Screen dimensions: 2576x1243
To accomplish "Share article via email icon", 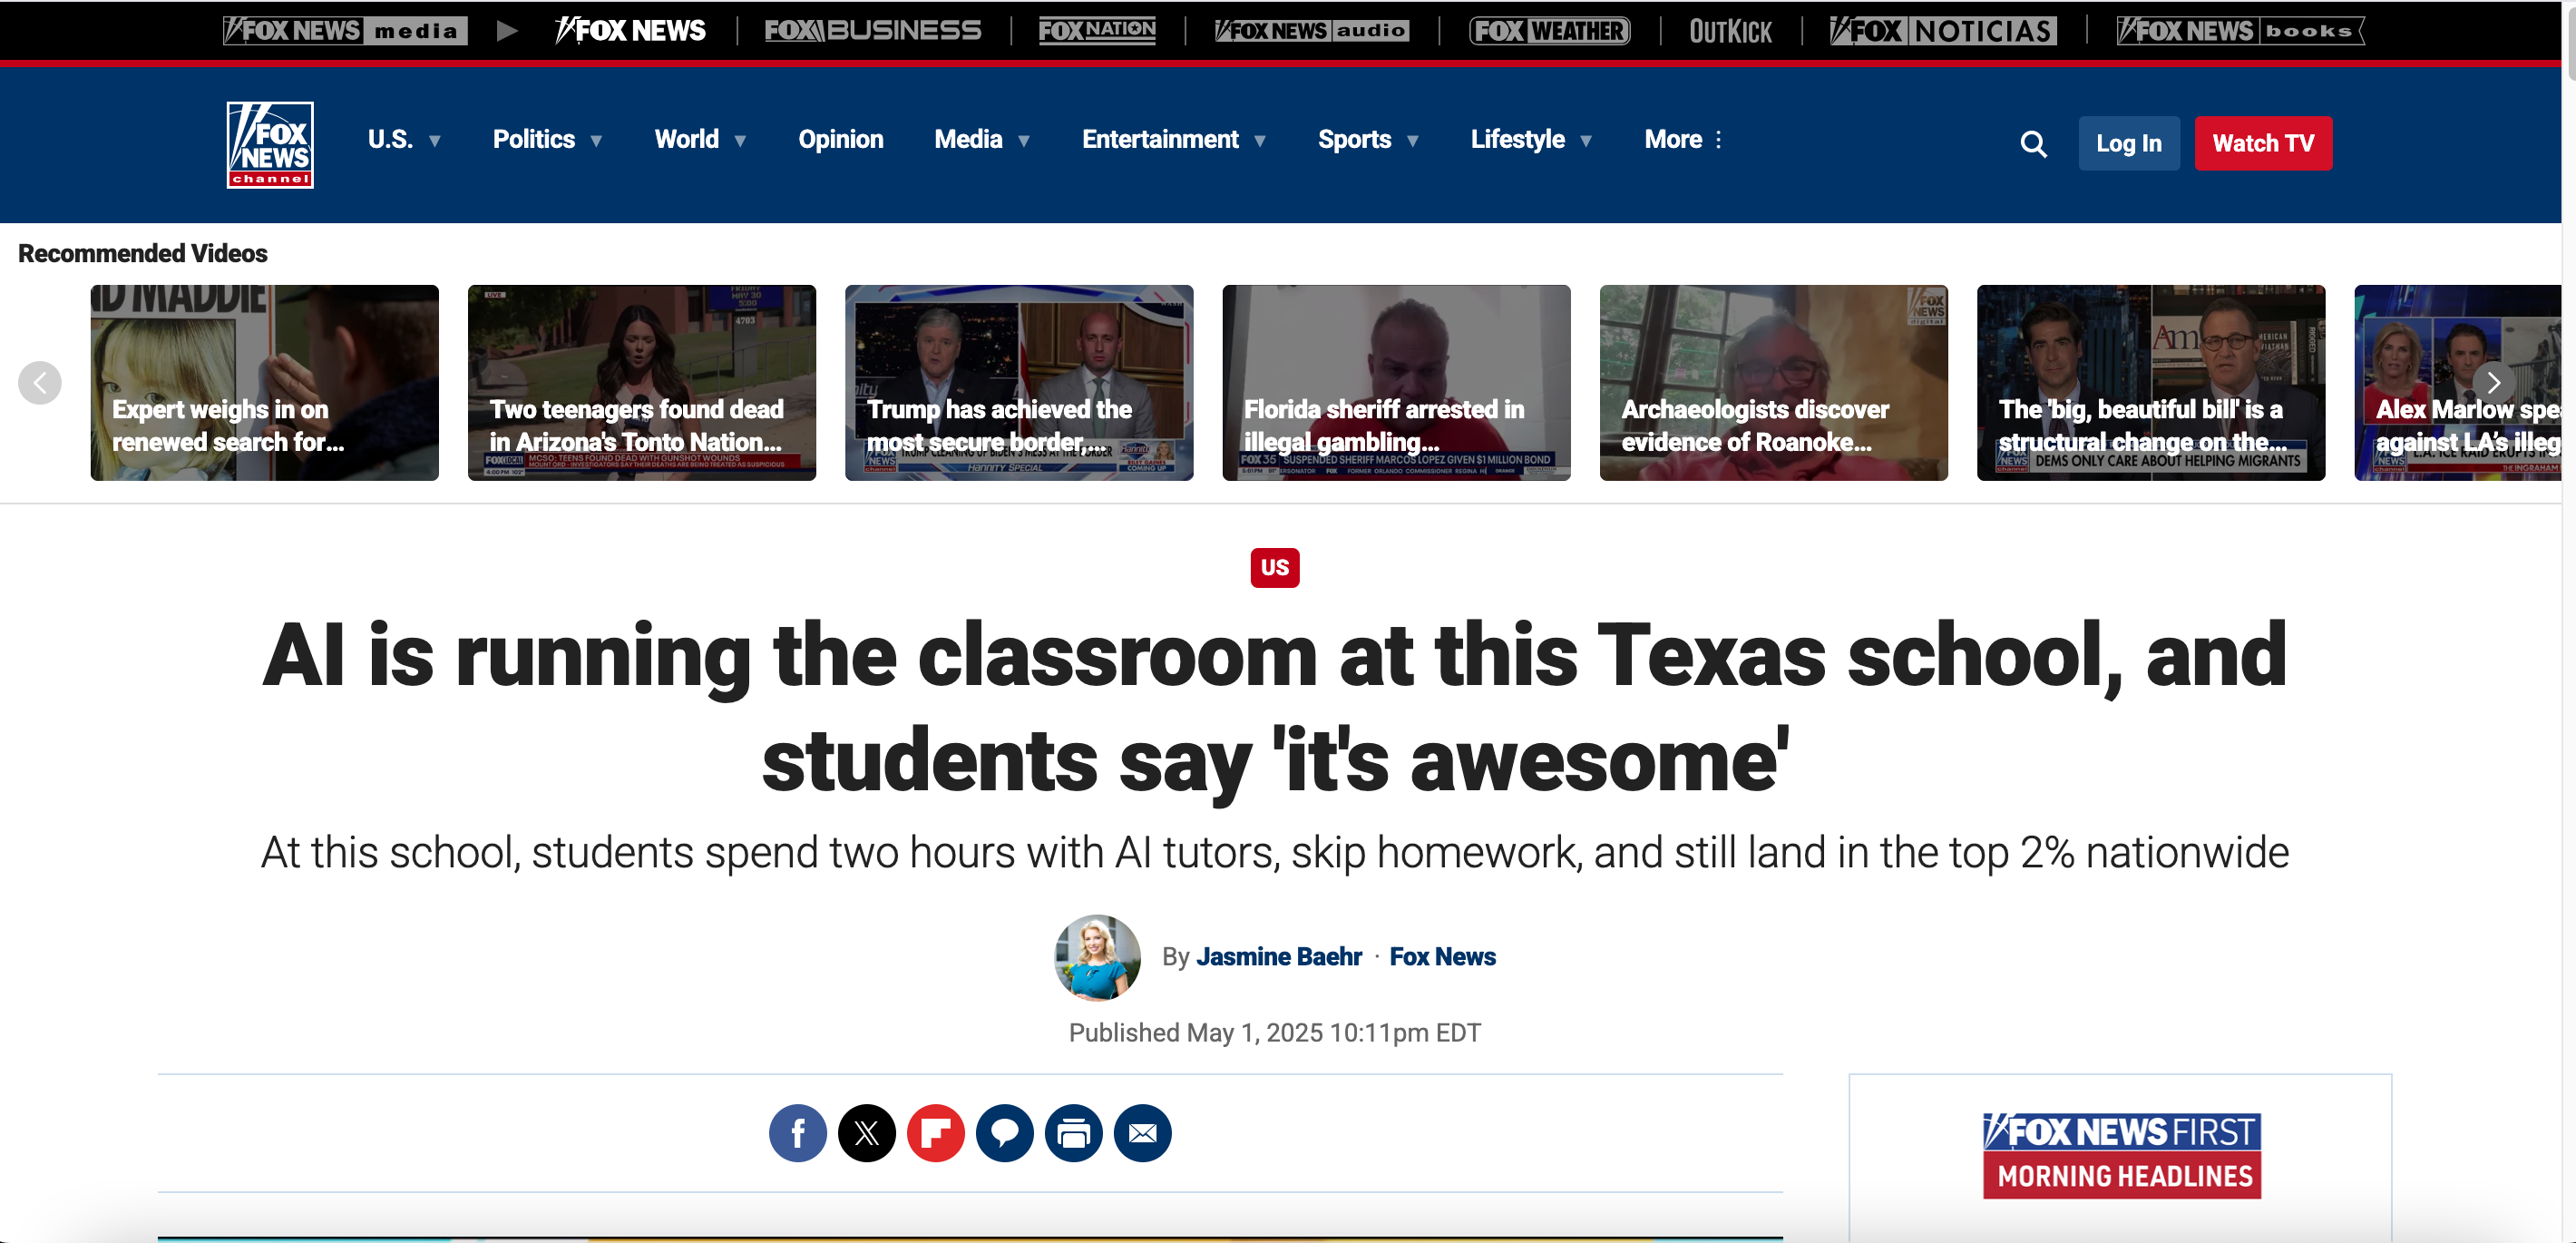I will pyautogui.click(x=1142, y=1133).
